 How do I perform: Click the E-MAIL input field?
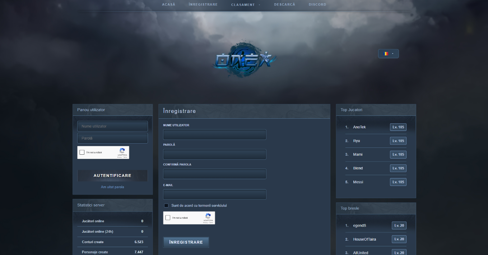214,194
